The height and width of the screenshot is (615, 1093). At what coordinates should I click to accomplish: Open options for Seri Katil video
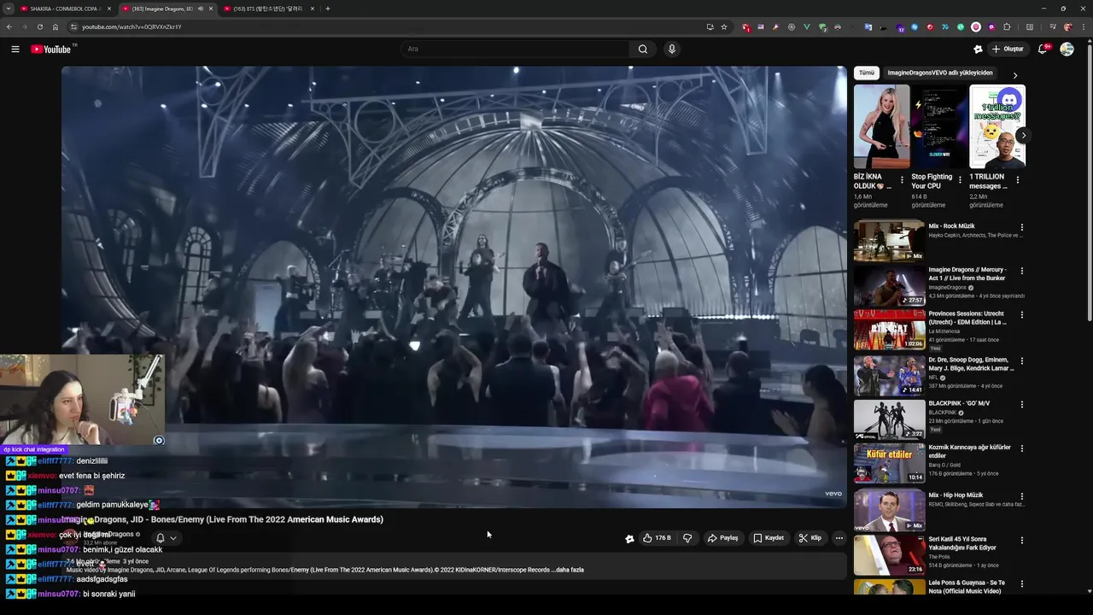point(1022,541)
